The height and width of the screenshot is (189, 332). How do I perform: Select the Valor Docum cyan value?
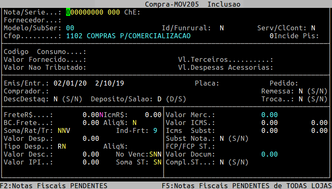click(269, 154)
